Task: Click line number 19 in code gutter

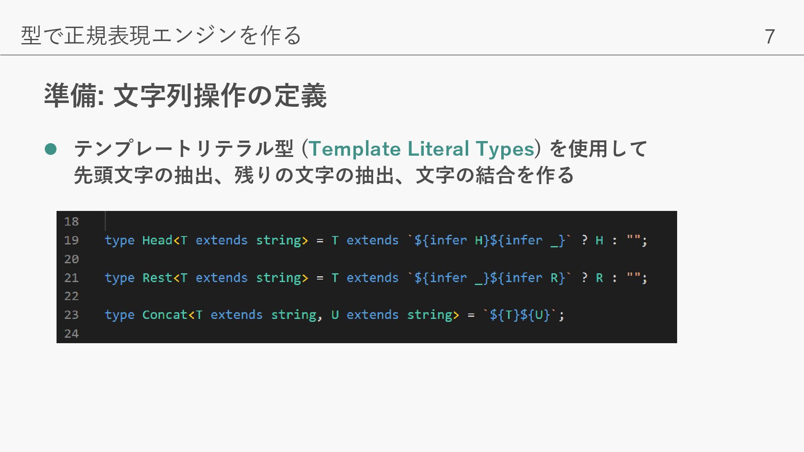Action: tap(71, 240)
